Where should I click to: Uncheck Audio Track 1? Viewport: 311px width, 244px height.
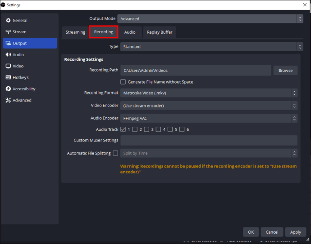123,129
